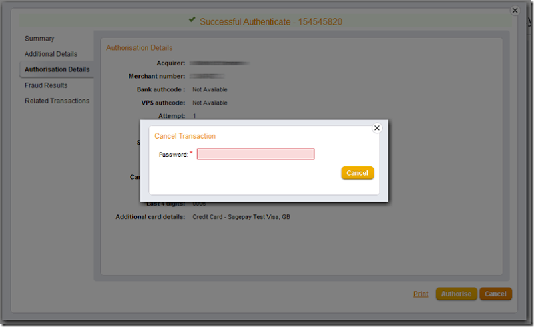Click the bottom Cancel button behind the popup
534x327 pixels.
coord(495,294)
